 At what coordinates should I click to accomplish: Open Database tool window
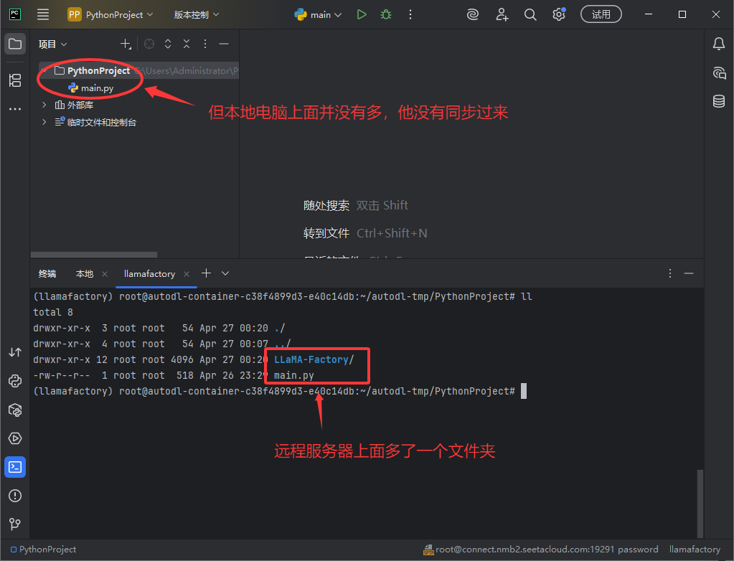coord(719,101)
